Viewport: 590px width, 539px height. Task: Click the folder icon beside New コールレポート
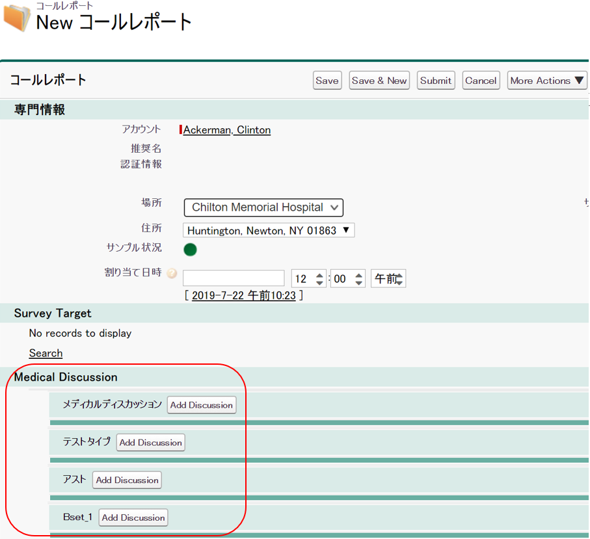pyautogui.click(x=17, y=18)
